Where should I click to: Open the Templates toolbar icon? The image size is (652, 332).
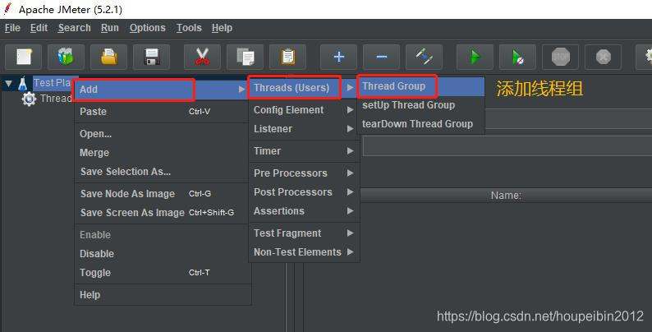[66, 57]
